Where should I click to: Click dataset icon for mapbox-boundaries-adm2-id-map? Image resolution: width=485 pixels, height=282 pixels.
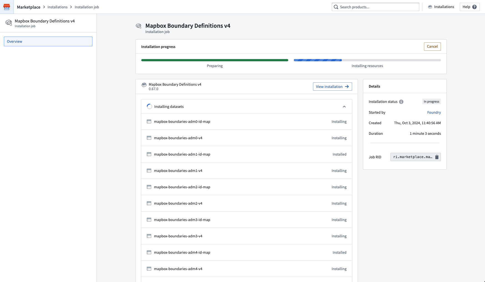[x=149, y=187]
